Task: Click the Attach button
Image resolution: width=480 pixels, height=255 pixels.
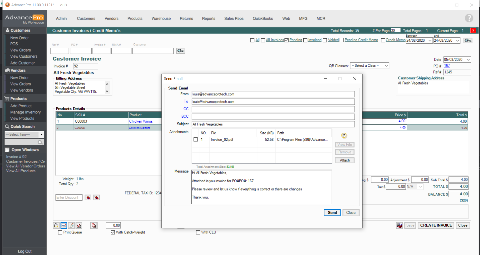Action: tap(345, 160)
